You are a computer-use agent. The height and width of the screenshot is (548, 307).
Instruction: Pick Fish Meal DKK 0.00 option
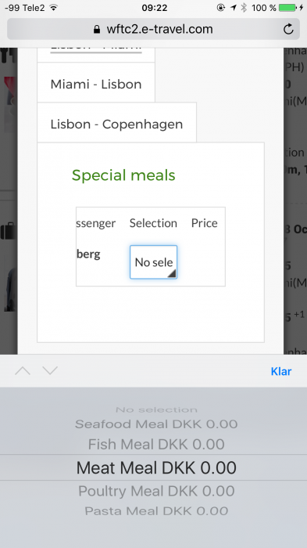tap(156, 444)
